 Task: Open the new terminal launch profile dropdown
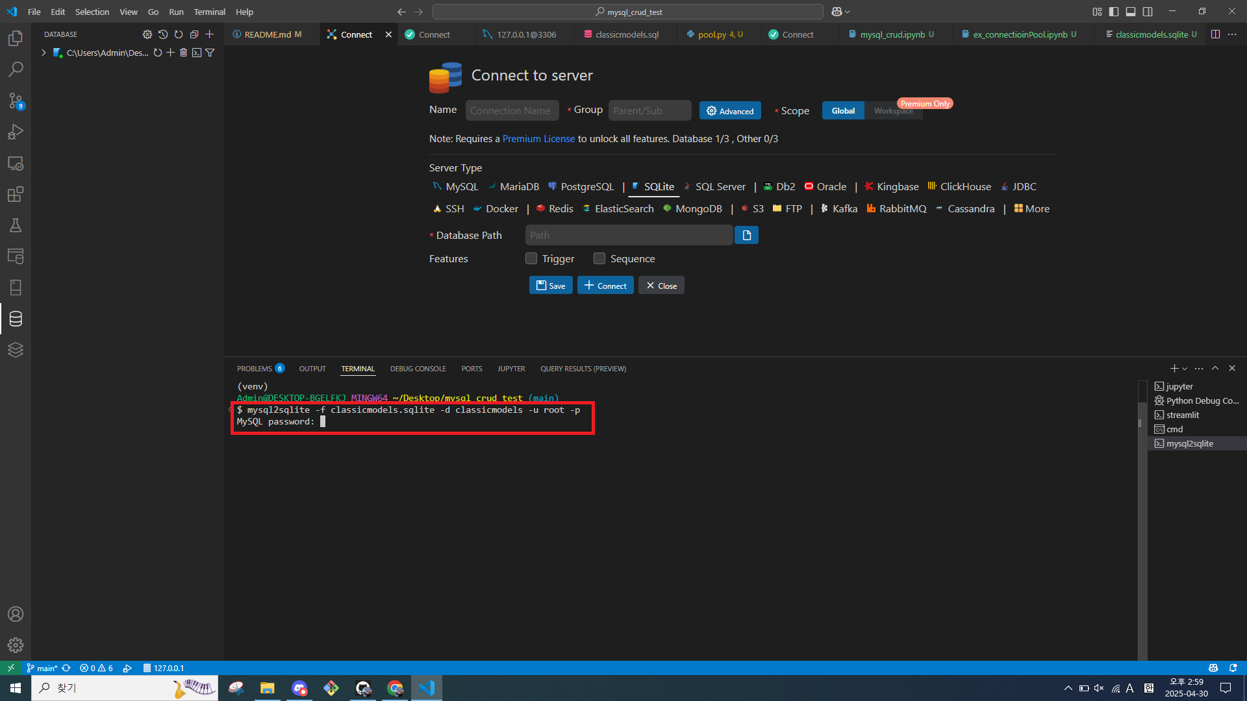1185,369
